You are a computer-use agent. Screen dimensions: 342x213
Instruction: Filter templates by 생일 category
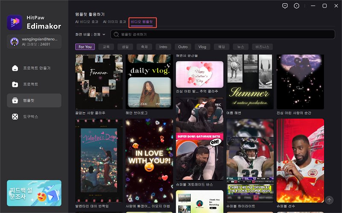pyautogui.click(x=125, y=47)
